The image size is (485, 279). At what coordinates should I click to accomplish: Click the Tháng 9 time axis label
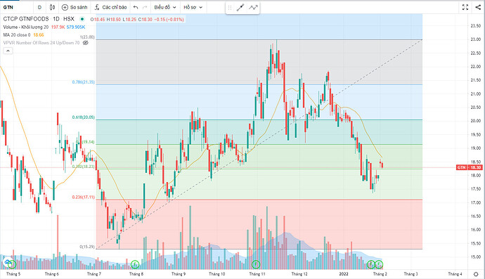(x=179, y=274)
